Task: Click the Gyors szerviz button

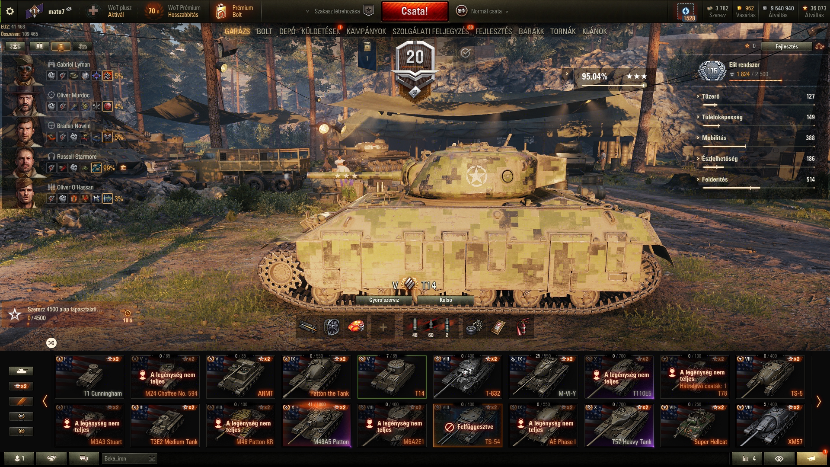Action: 384,300
